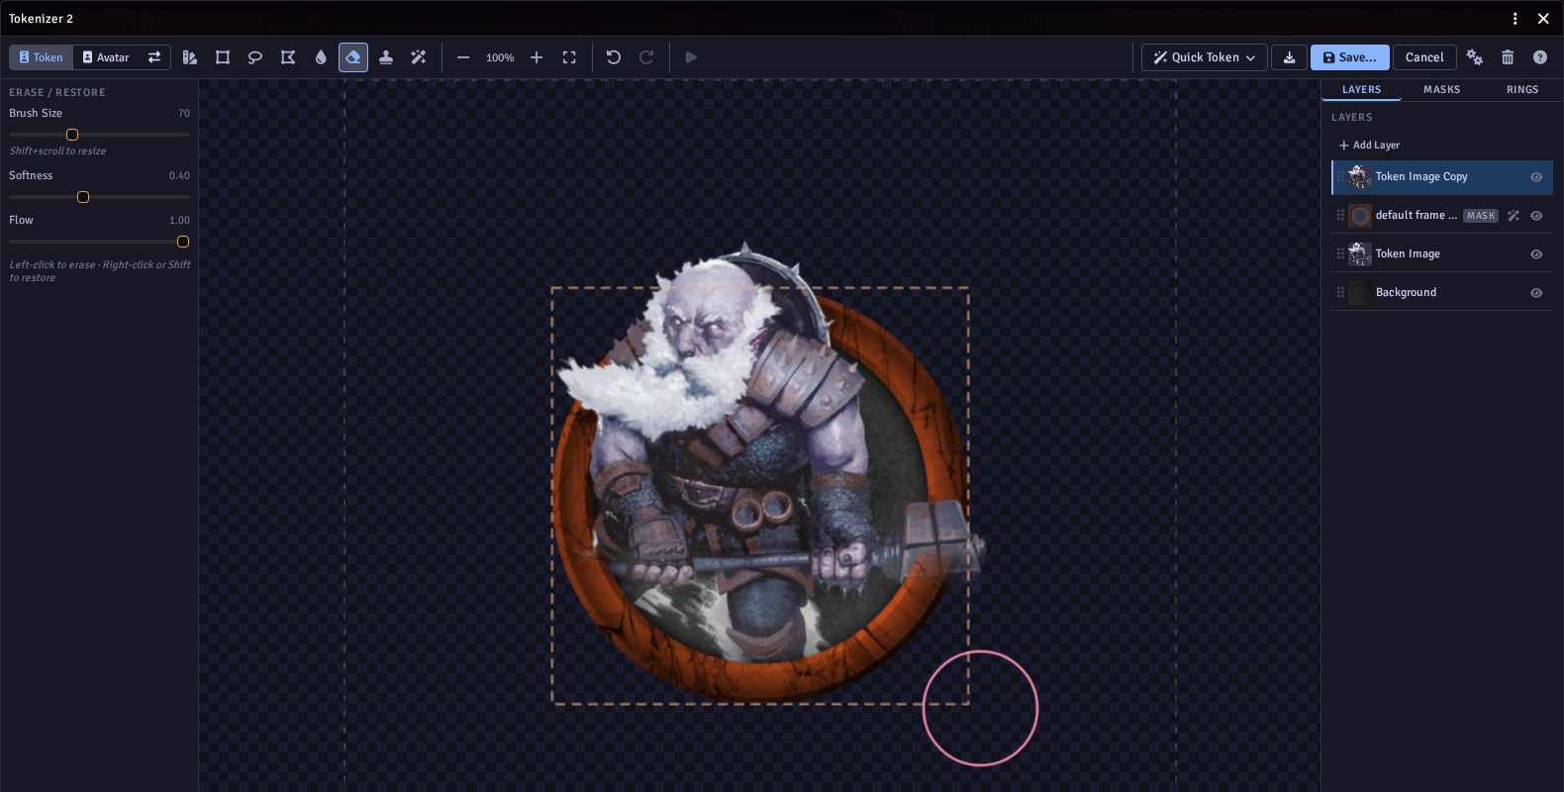
Task: Hide the Background layer
Action: (1536, 293)
